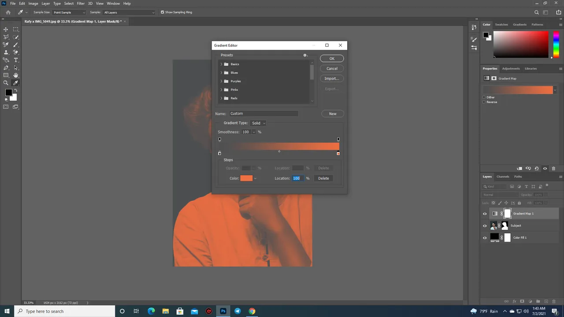
Task: Hide the Color Fill 1 layer
Action: click(x=485, y=238)
